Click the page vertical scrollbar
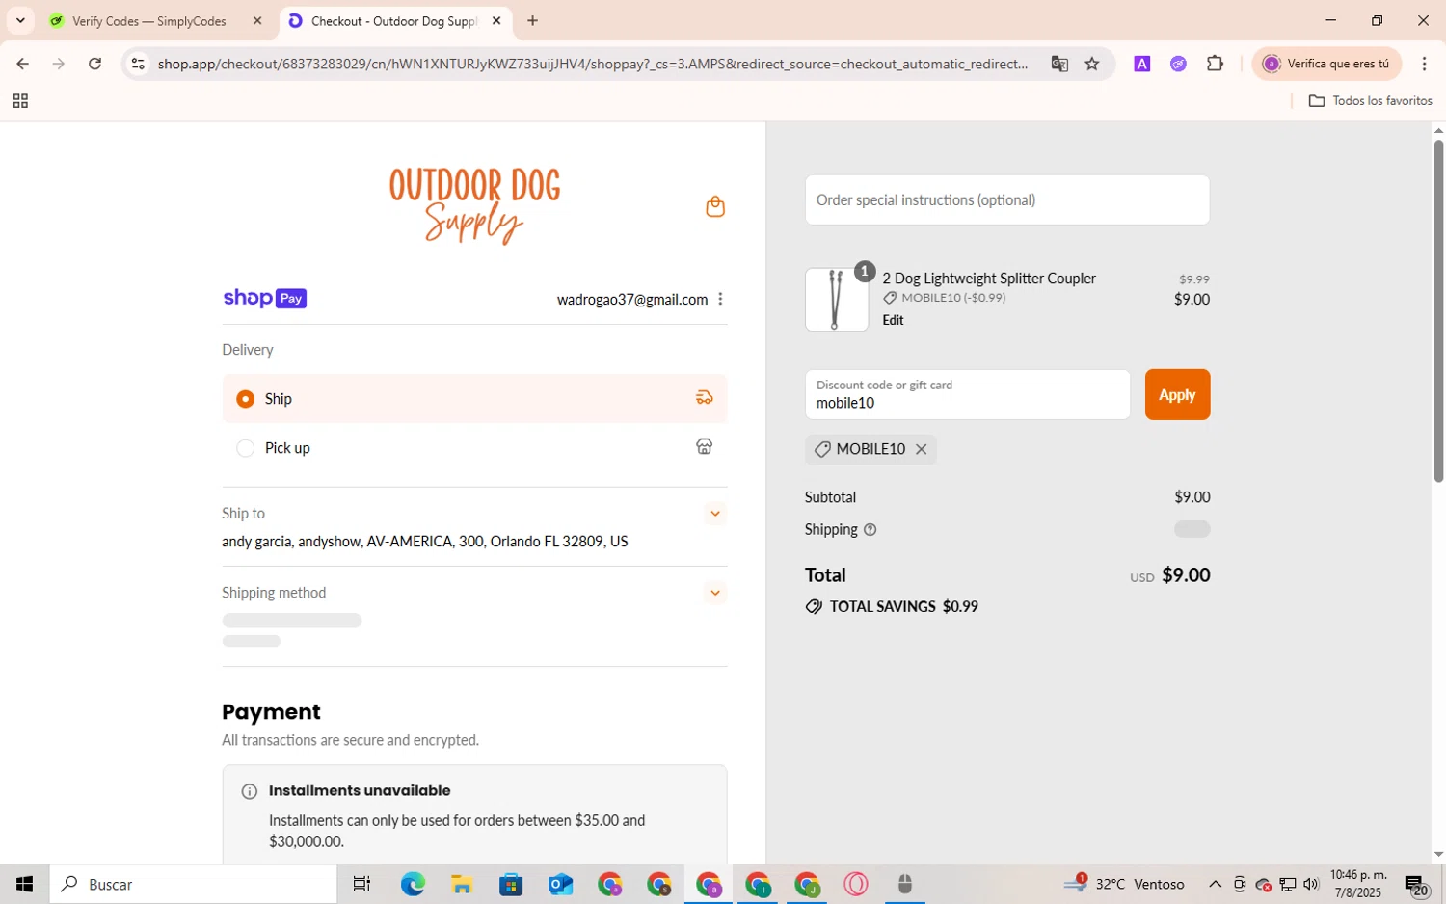The width and height of the screenshot is (1446, 904). pos(1438,310)
